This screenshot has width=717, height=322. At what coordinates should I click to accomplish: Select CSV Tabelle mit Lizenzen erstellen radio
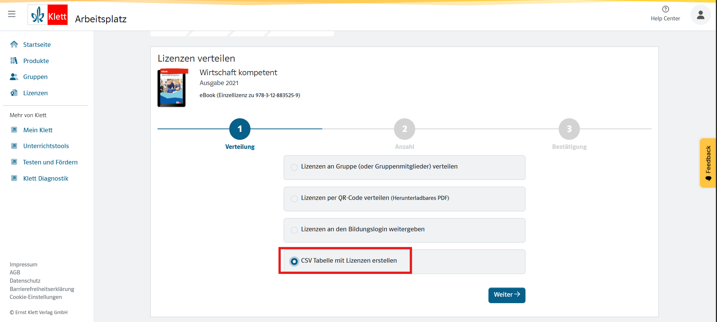pos(294,261)
